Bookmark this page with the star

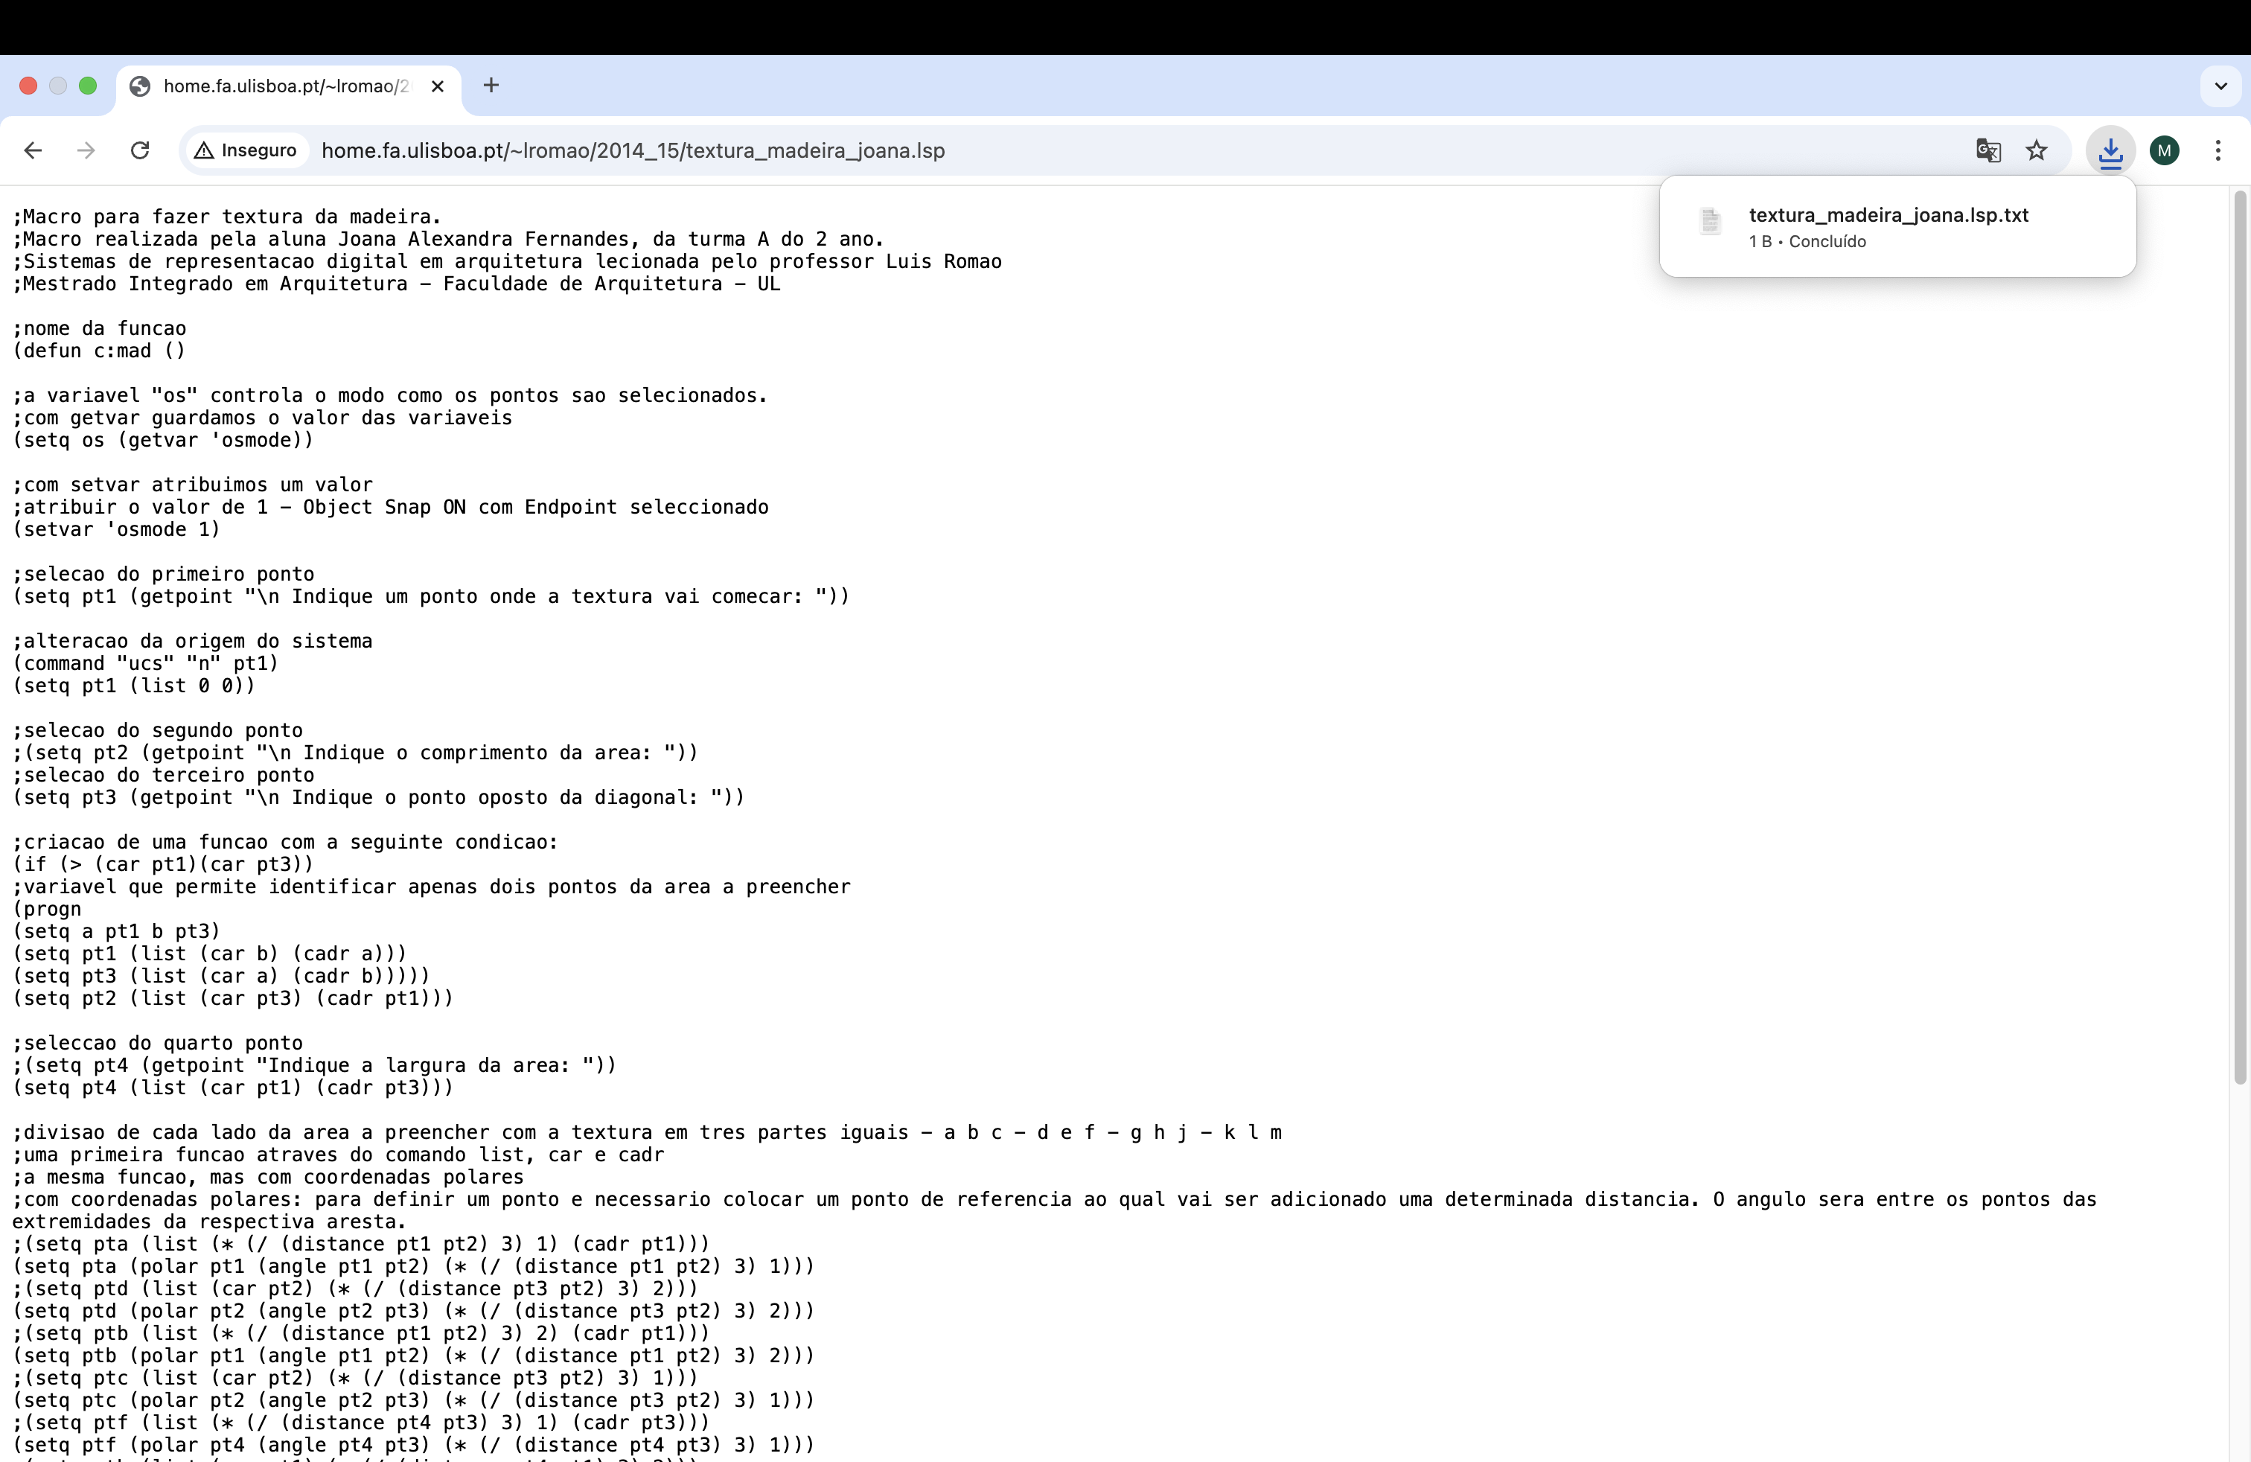(2037, 150)
